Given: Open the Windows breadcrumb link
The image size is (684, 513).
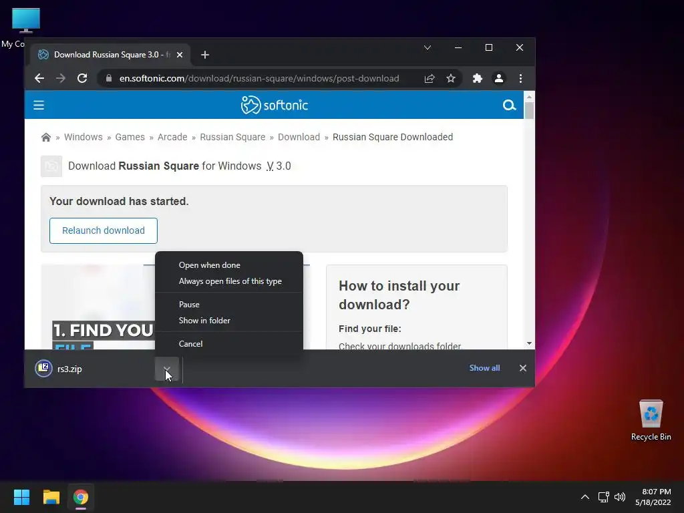Looking at the screenshot, I should point(83,137).
